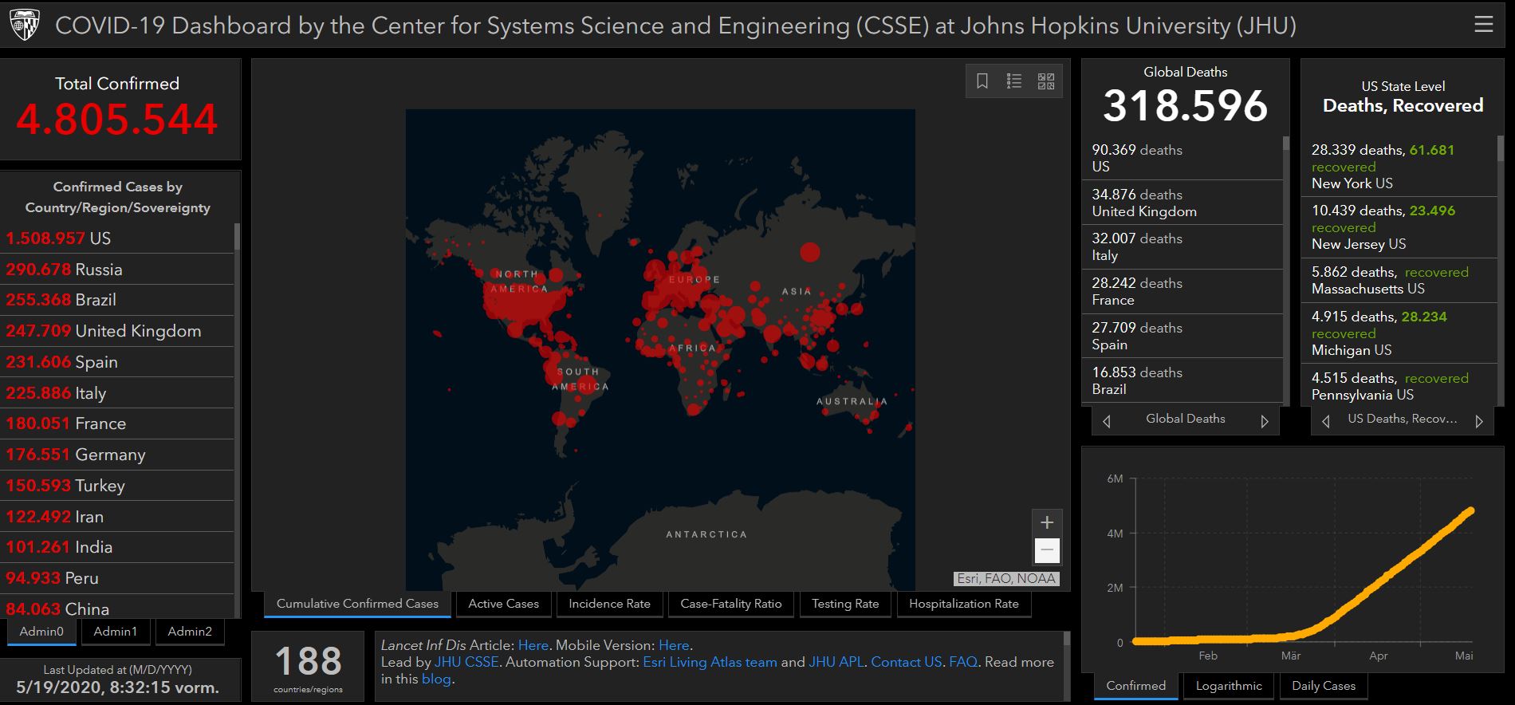
Task: Select the Admin1 level tab
Action: coord(115,632)
